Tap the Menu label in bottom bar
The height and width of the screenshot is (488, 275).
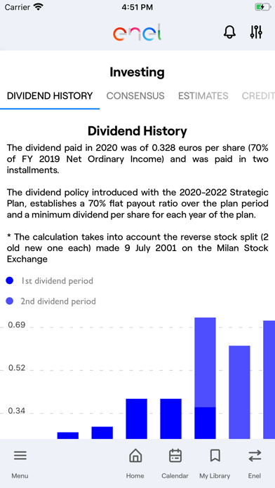pos(20,476)
